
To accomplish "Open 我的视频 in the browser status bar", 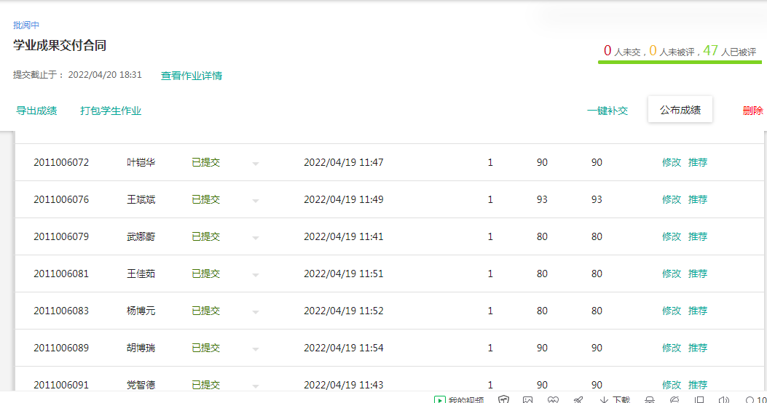I will (459, 400).
